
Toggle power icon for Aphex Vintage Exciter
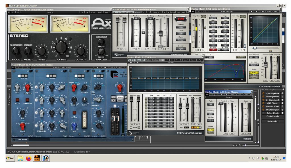click(x=263, y=93)
